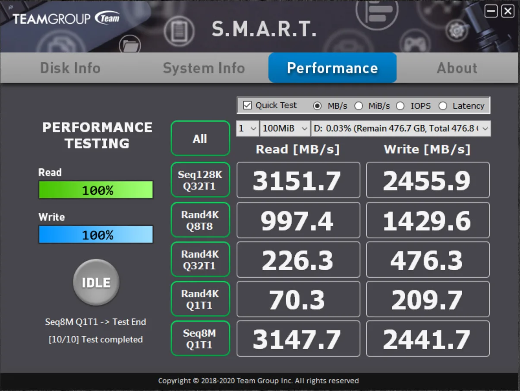
Task: Click the 'Seq8M Q1T1 -> Test End' status
Action: click(96, 322)
